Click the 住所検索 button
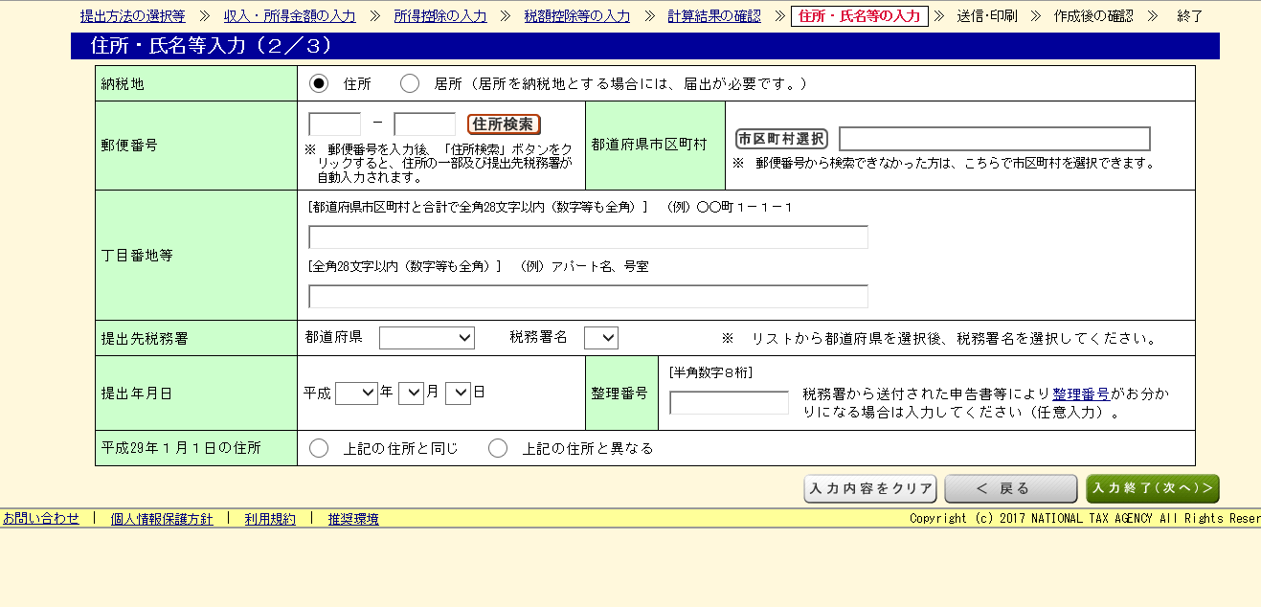Viewport: 1261px width, 607px height. pyautogui.click(x=504, y=124)
